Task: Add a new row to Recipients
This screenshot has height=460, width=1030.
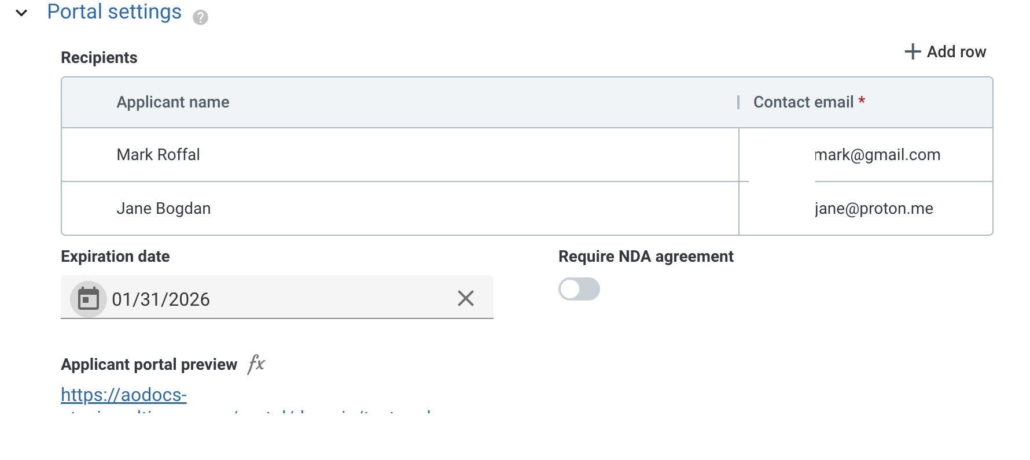Action: 946,51
